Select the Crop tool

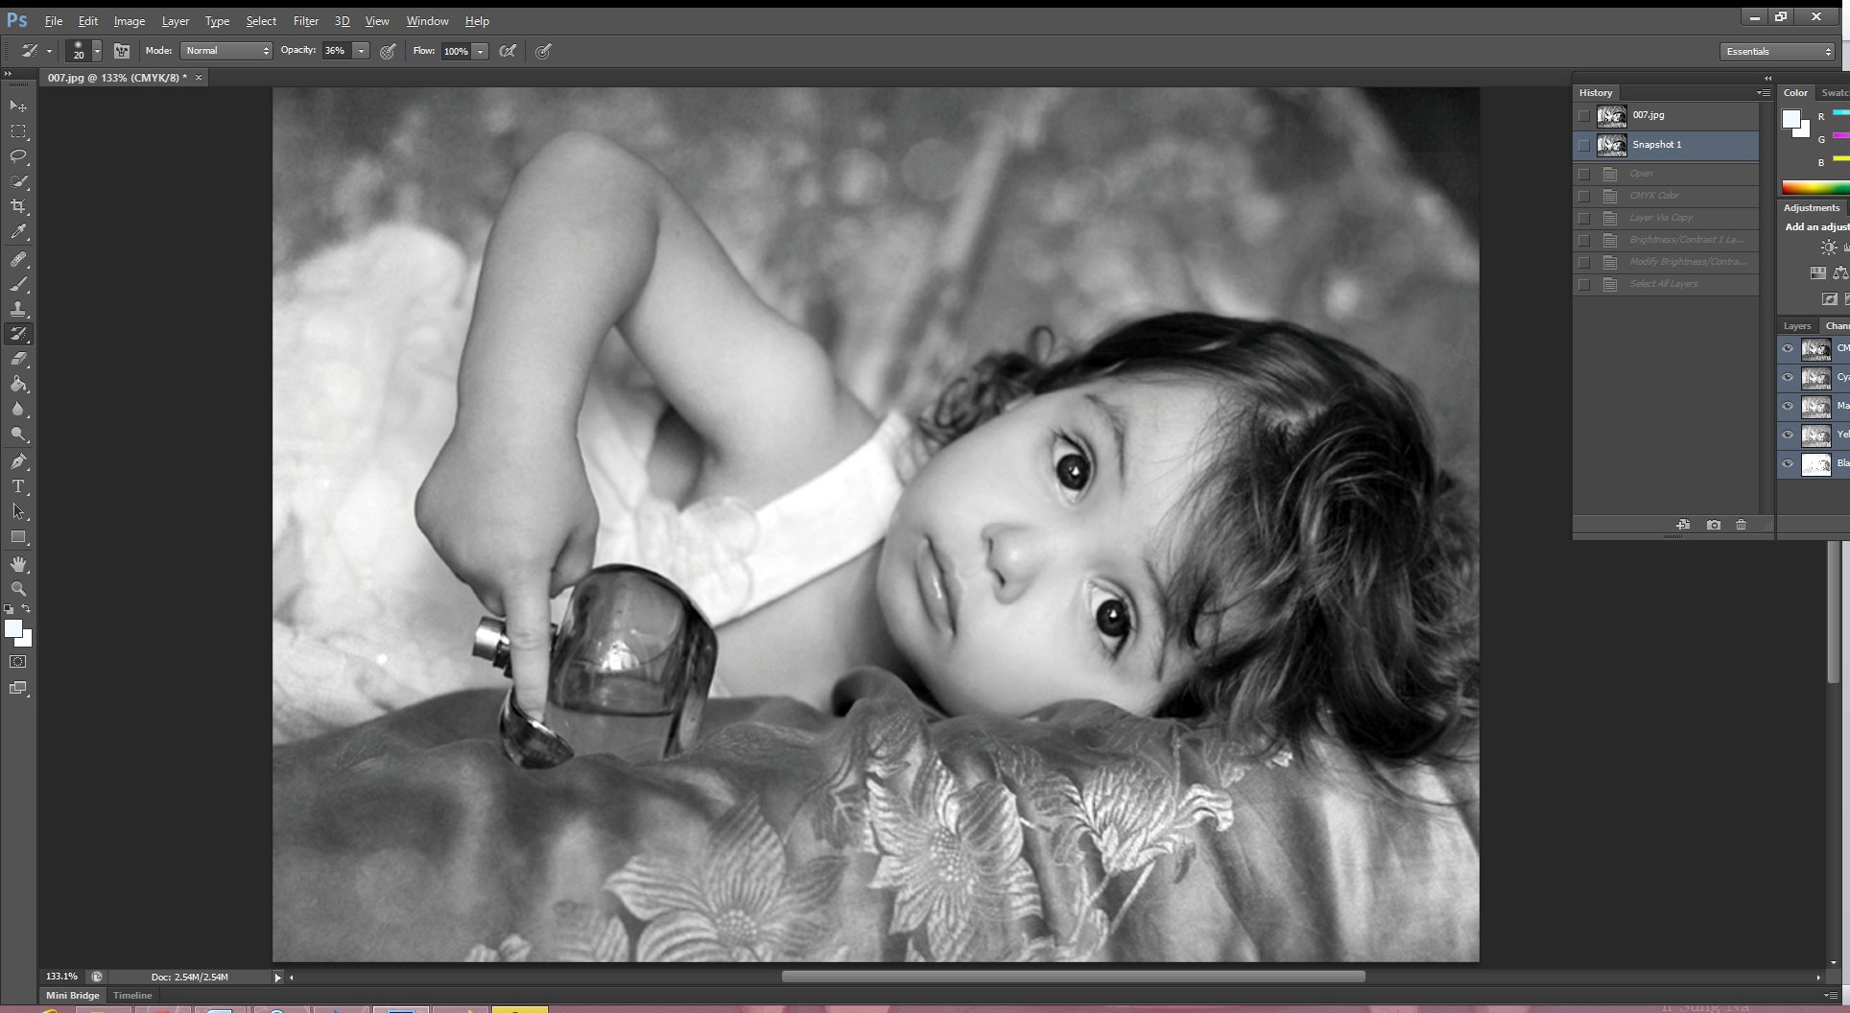18,206
